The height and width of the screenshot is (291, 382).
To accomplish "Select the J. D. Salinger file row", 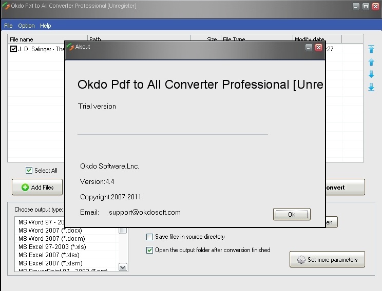I will pyautogui.click(x=36, y=49).
